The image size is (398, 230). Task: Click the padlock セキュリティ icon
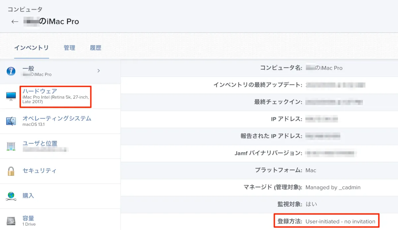point(11,171)
